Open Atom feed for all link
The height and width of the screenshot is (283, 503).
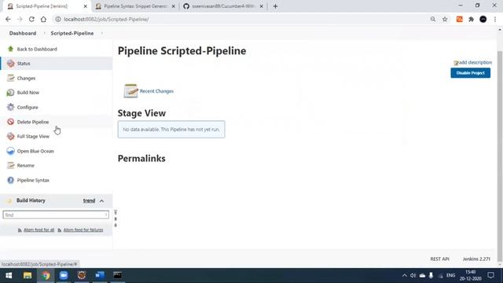39,230
